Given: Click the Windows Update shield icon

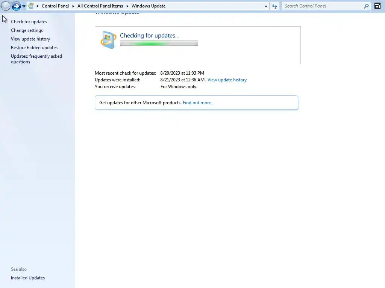Looking at the screenshot, I should [x=108, y=40].
